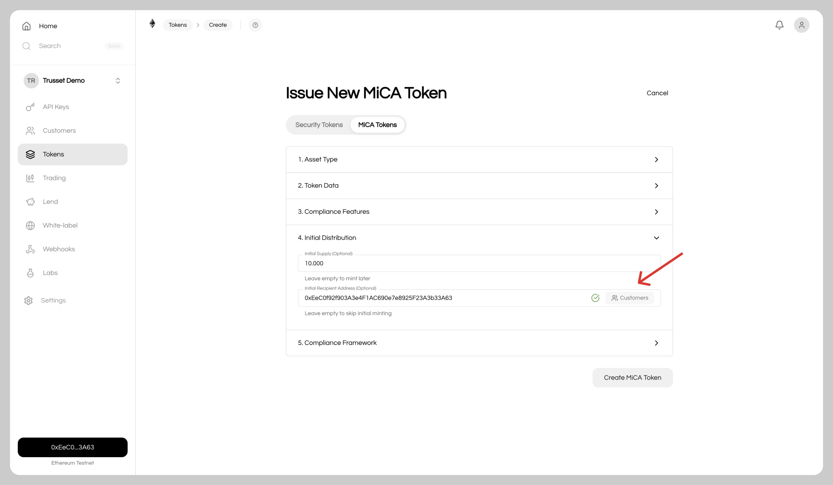Click the Ethereum logo in the breadcrumb

pyautogui.click(x=152, y=24)
